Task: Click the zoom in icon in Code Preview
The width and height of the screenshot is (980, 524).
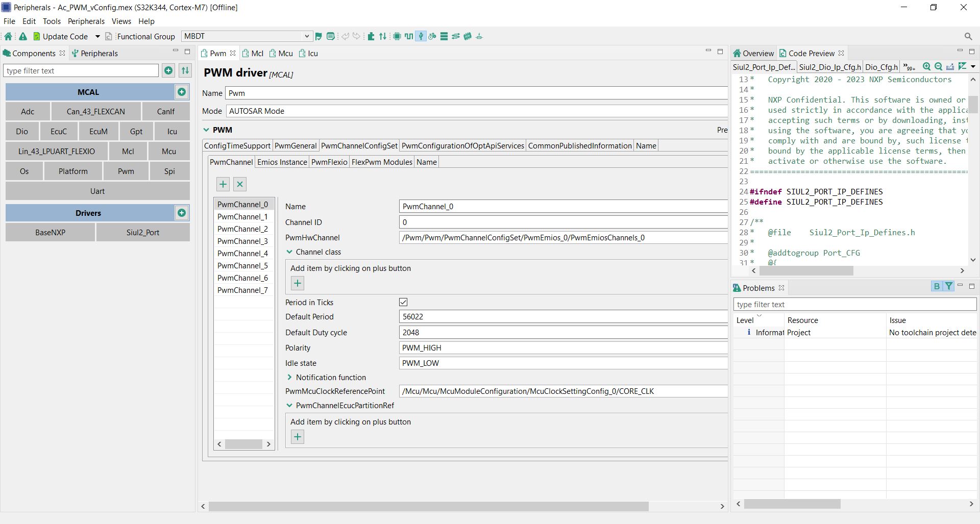Action: (x=926, y=67)
